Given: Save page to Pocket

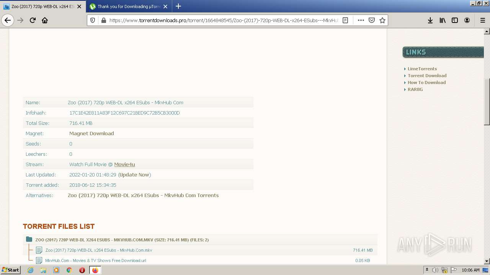Looking at the screenshot, I should (x=371, y=20).
